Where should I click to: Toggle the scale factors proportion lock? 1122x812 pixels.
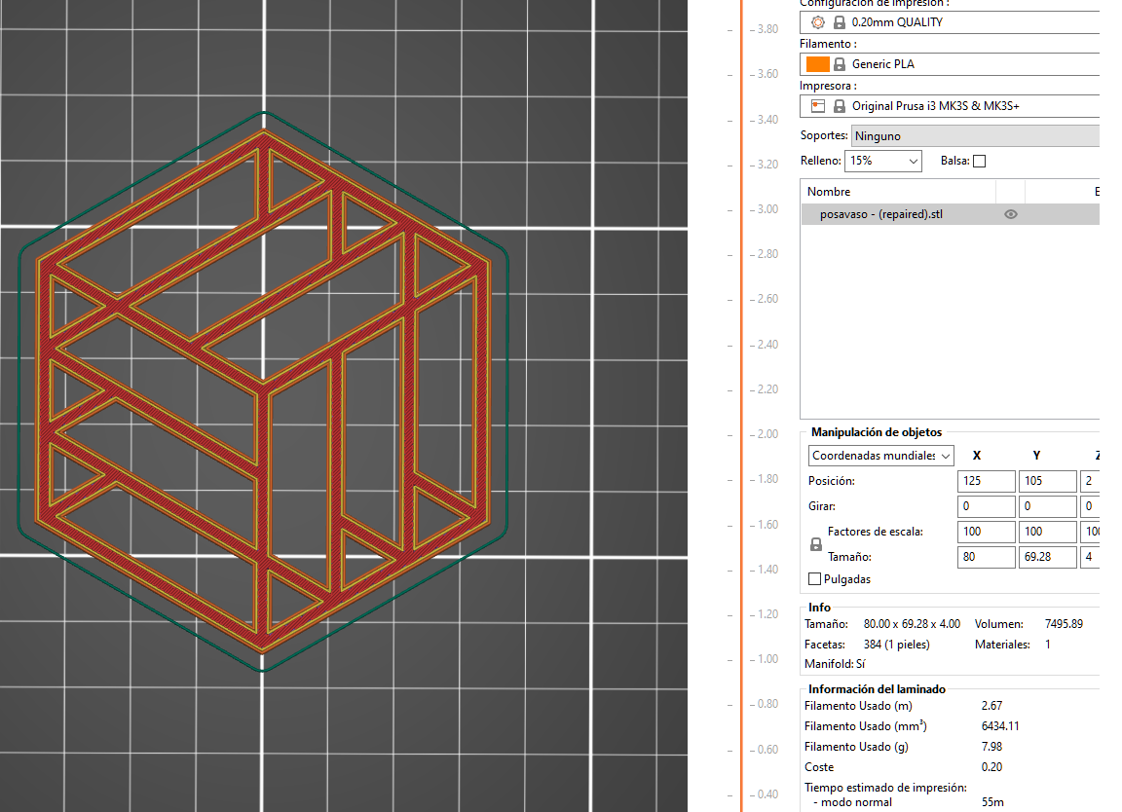(x=816, y=545)
